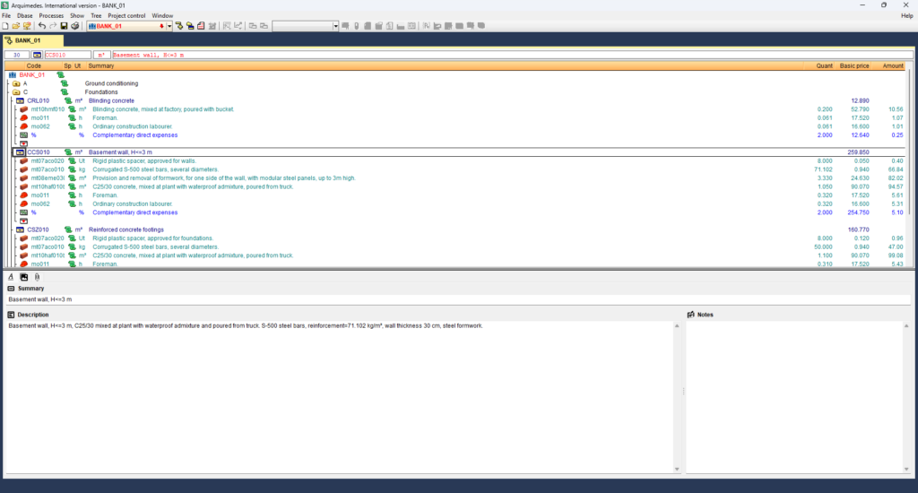
Task: Click the Description scrollbar down arrow
Action: tap(677, 469)
